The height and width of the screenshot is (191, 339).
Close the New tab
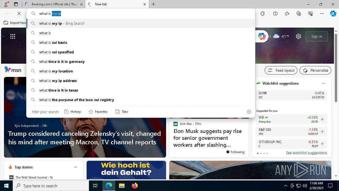[x=145, y=4]
